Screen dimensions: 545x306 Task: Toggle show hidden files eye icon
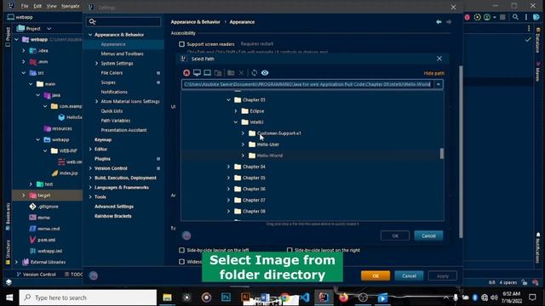(x=265, y=72)
